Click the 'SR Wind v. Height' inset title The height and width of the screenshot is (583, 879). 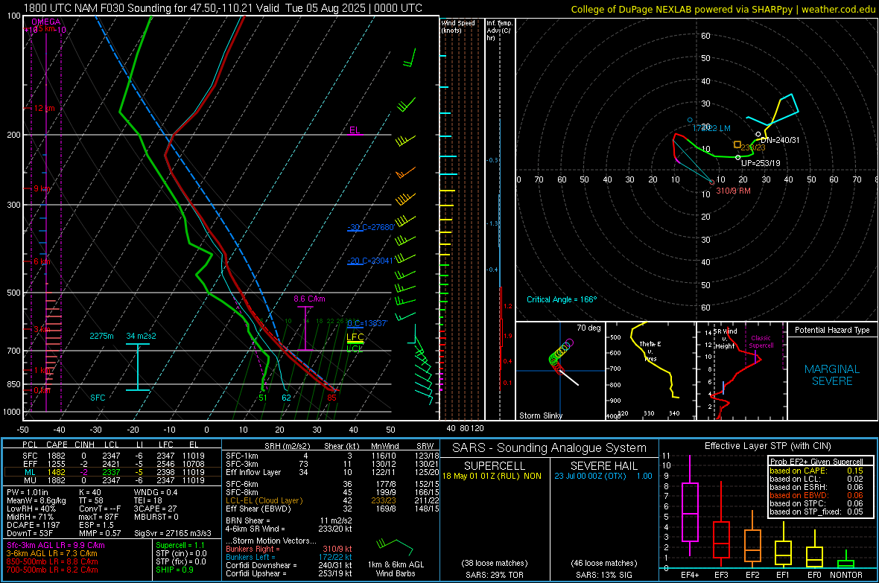726,339
